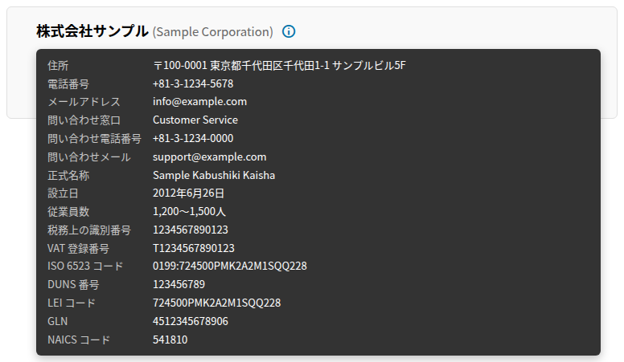Screen dimensions: 624x362
Task: Click founding date 2012年6月26日
Action: [189, 193]
